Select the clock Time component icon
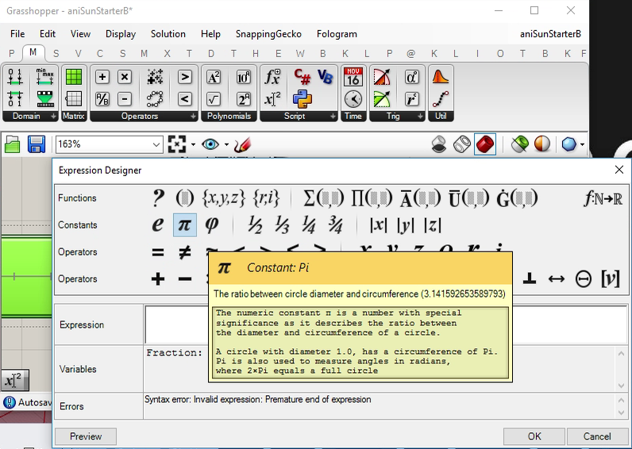The height and width of the screenshot is (449, 632). coord(353,98)
